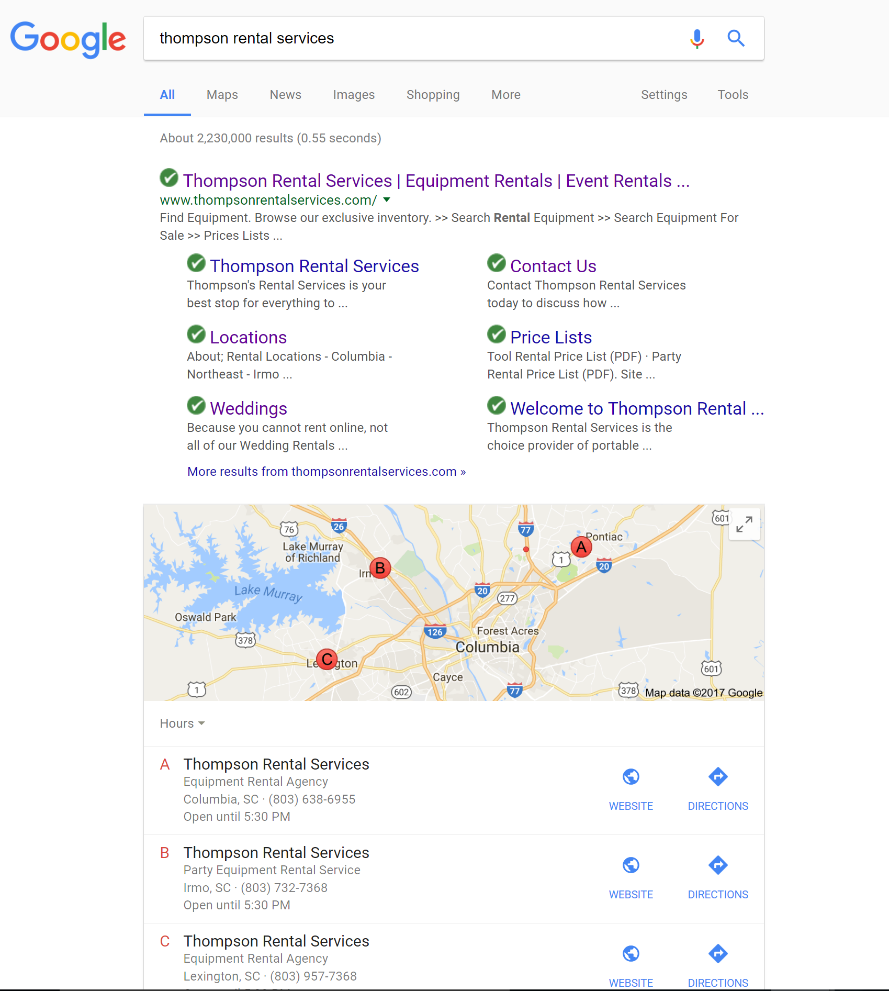Click green checkmark beside Weddings sitelink
This screenshot has width=889, height=991.
coord(196,406)
